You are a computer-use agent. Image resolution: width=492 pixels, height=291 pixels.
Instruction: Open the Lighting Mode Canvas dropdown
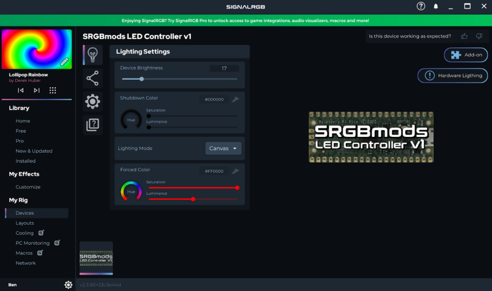coord(223,148)
